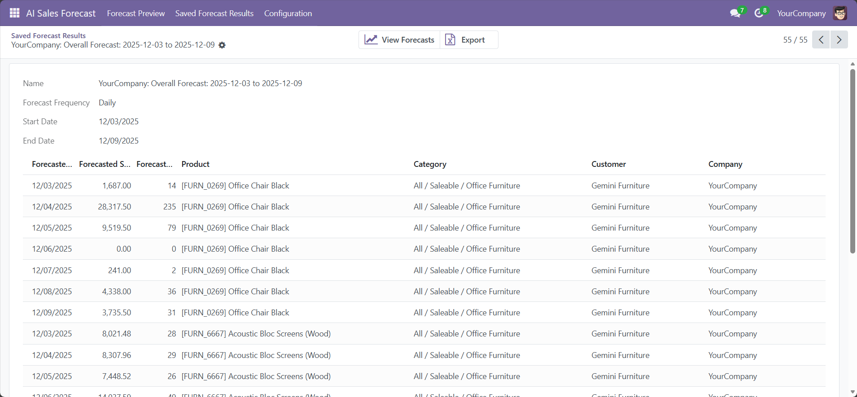Open the apps grid home menu
Screen dimensions: 857x397
point(14,13)
